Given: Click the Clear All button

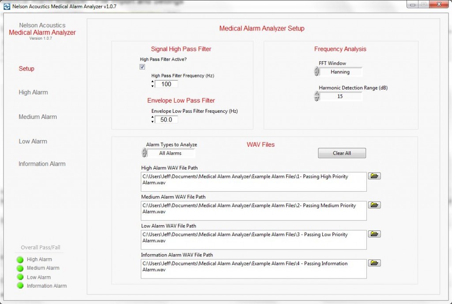Looking at the screenshot, I should tap(342, 153).
